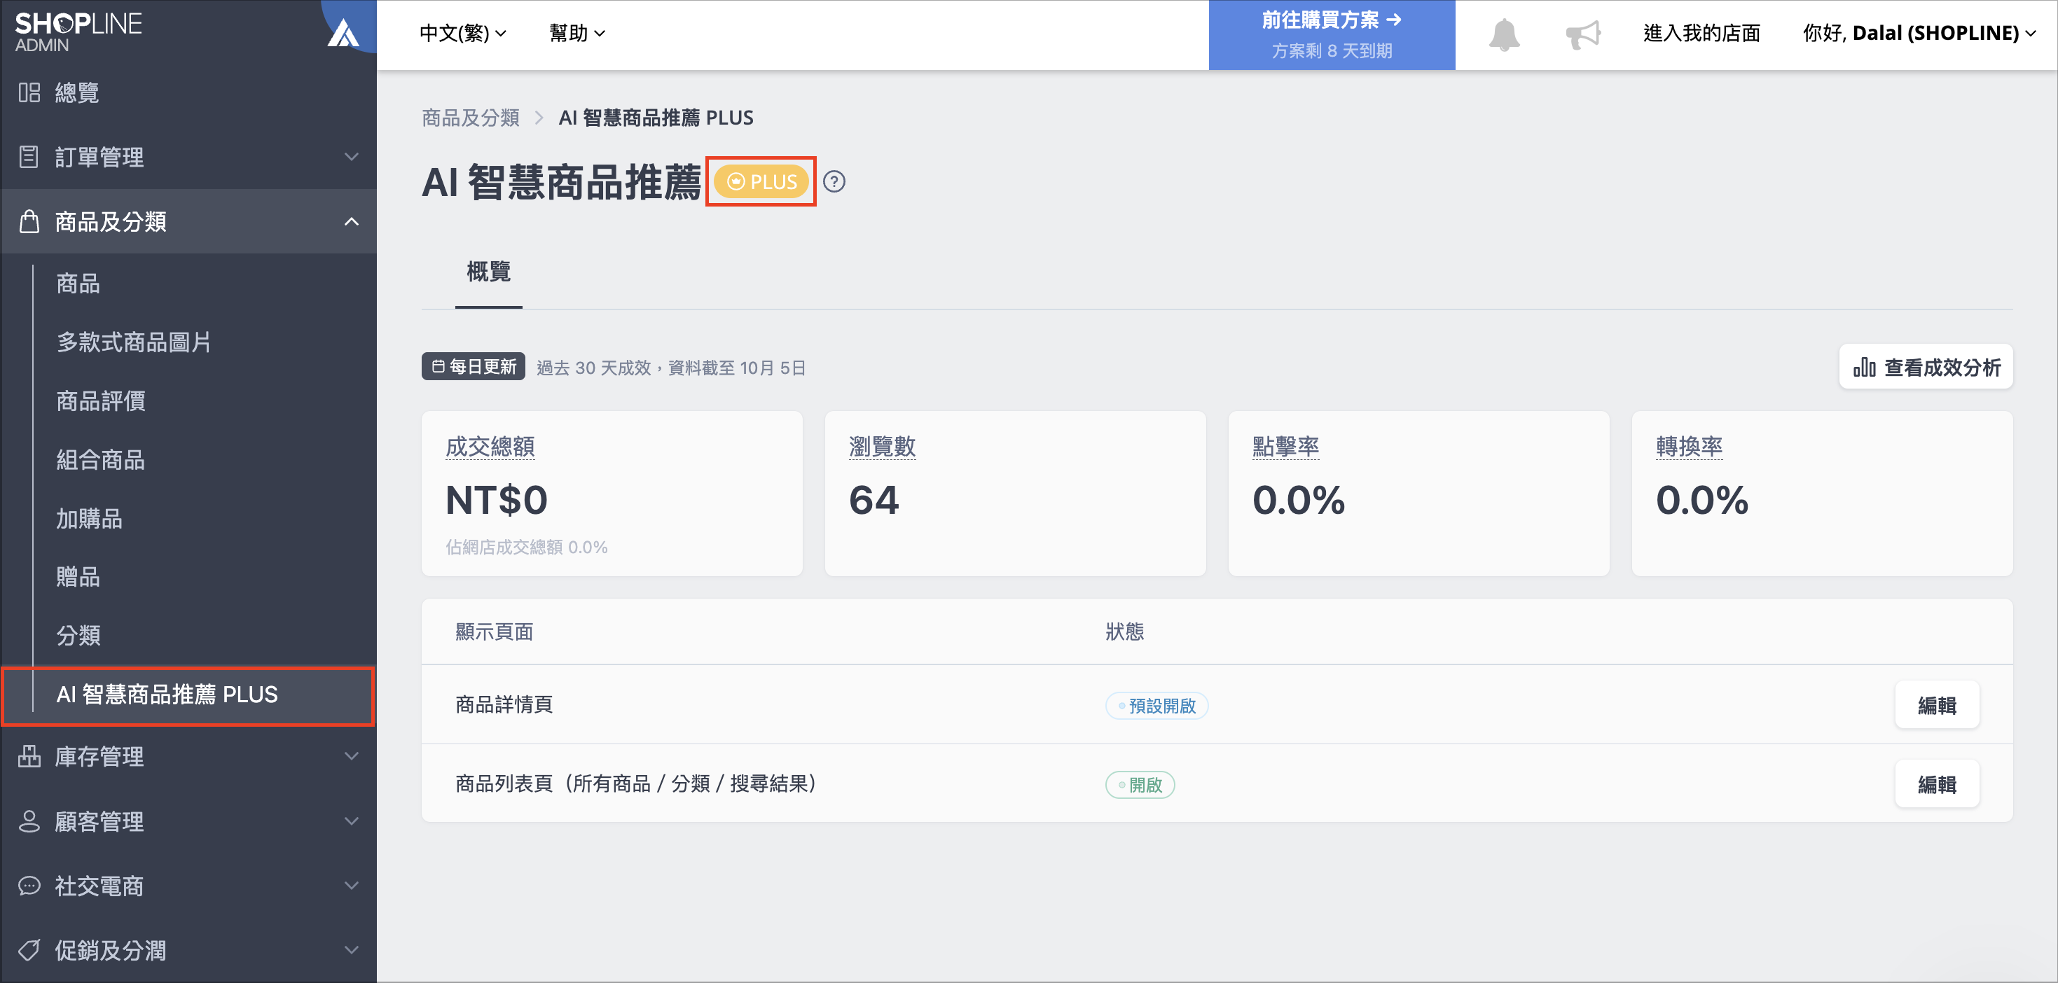Click the triangular app logo in sidebar header

pos(343,34)
